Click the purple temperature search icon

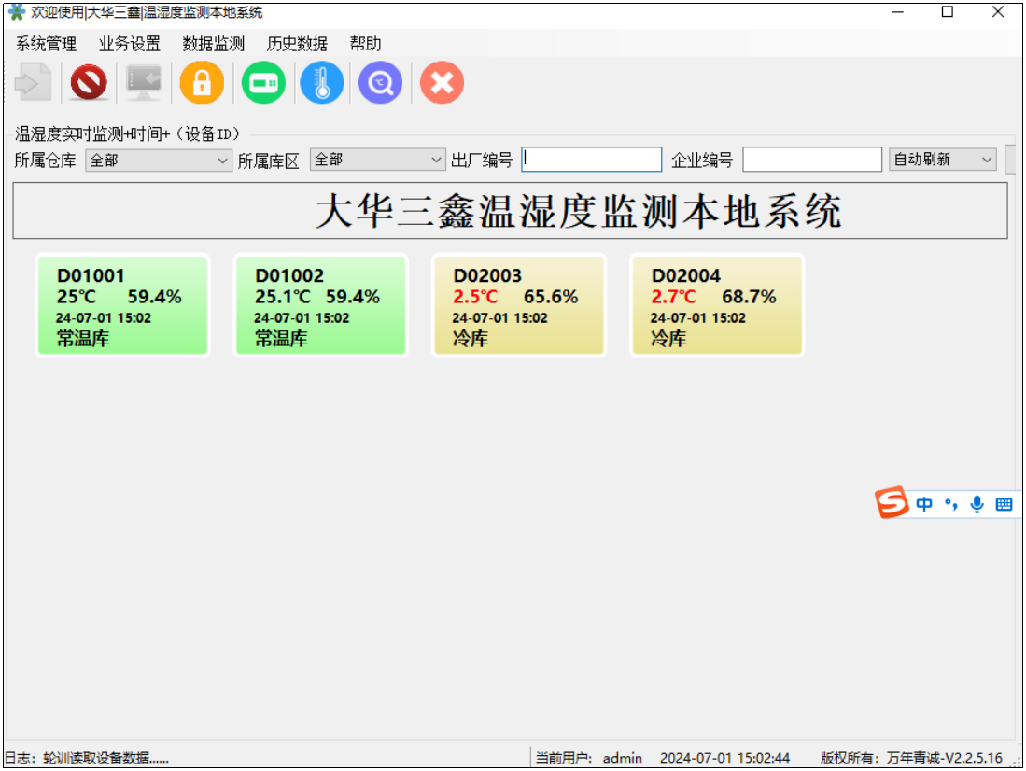click(380, 84)
